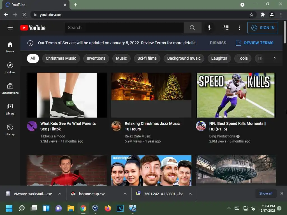Select the Tools chip
This screenshot has width=287, height=215.
(x=243, y=58)
